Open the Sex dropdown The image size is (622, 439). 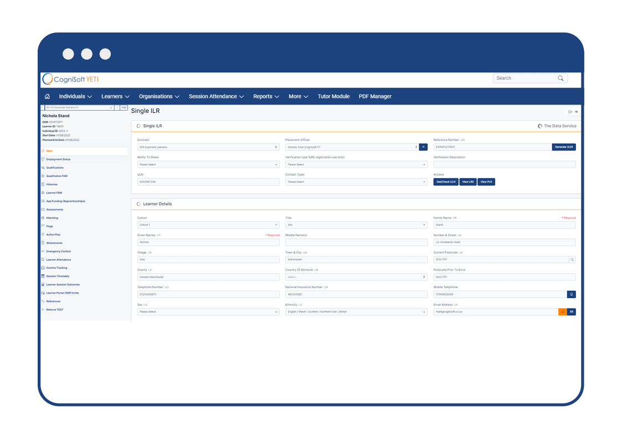coord(208,312)
